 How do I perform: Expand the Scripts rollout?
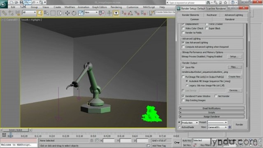tap(212, 113)
